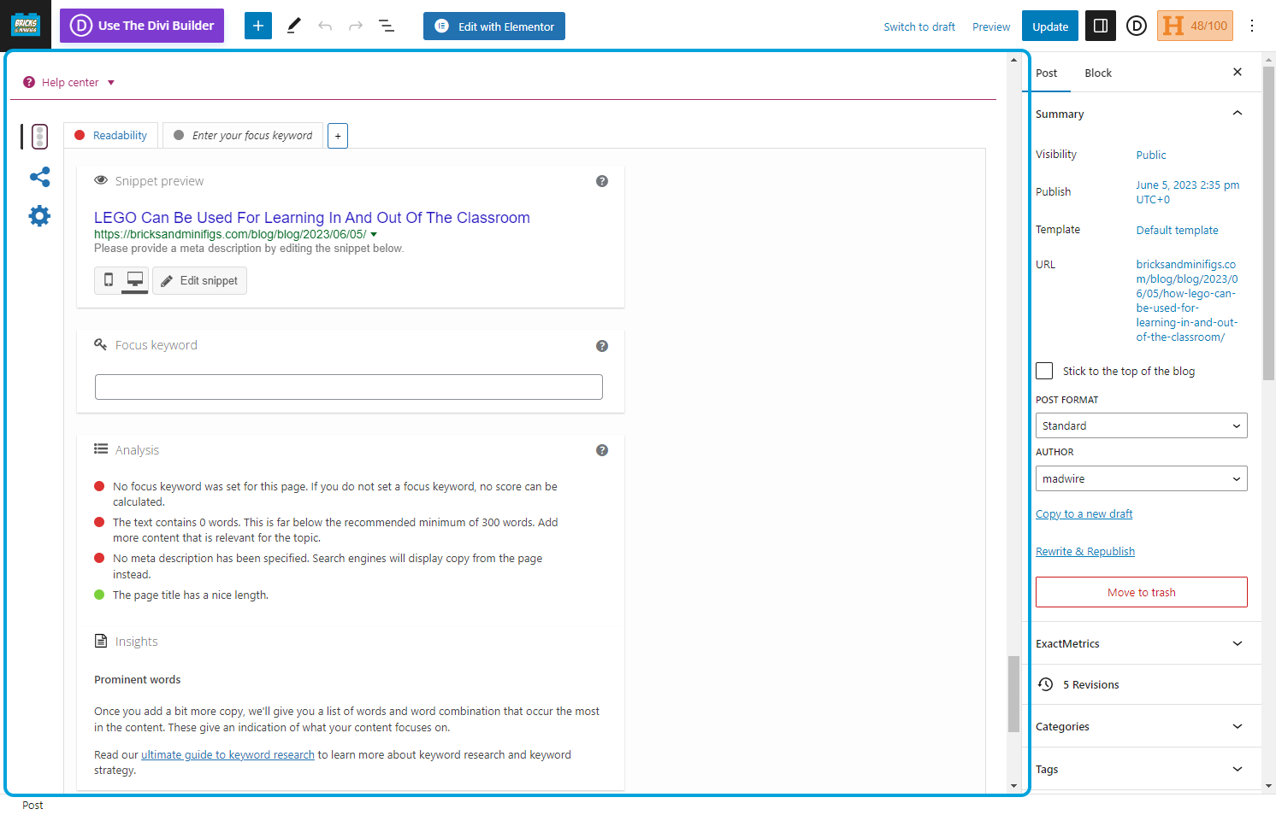Screen dimensions: 1276x815
Task: Switch snippet to desktop preview
Action: (135, 280)
